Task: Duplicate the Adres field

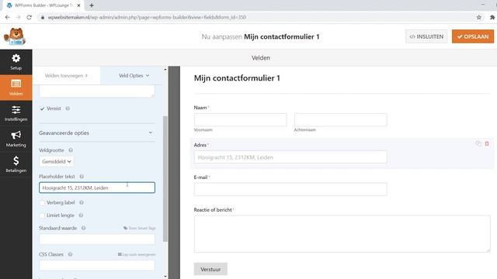Action: [478, 143]
